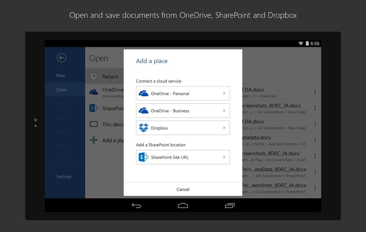The width and height of the screenshot is (366, 232).
Task: Select New in the left sidebar
Action: pyautogui.click(x=60, y=75)
